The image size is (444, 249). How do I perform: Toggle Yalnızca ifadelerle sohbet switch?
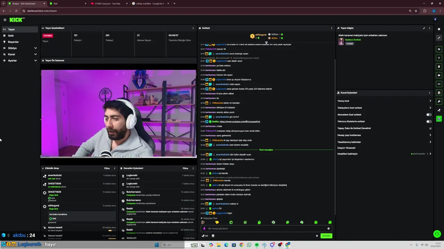click(x=429, y=121)
